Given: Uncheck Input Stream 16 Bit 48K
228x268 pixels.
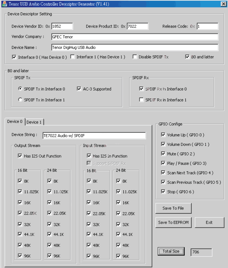Looking at the screenshot, I should click(x=89, y=245).
